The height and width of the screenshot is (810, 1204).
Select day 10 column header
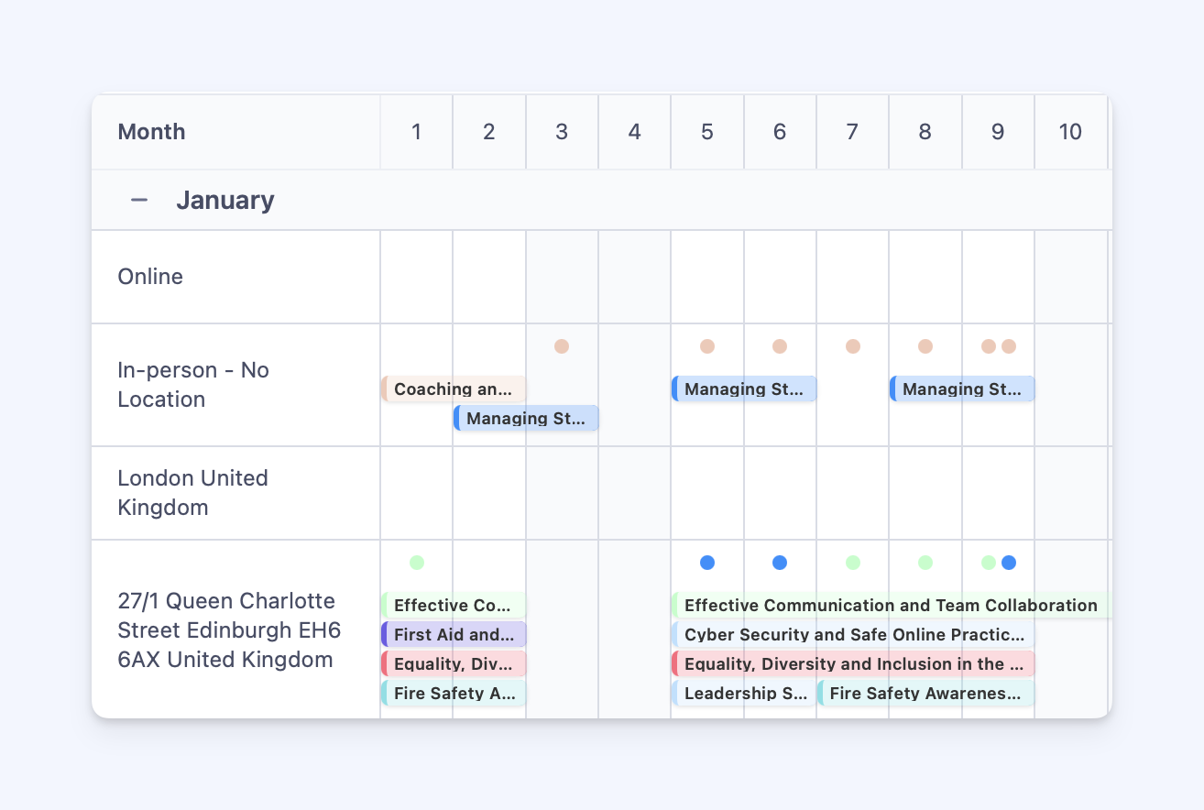[1070, 132]
